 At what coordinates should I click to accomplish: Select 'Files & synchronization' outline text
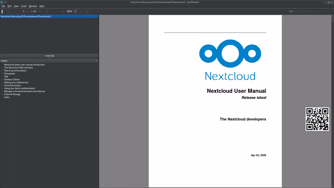pos(15,70)
